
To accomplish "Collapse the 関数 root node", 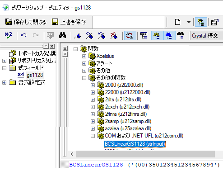I will 75,49.
